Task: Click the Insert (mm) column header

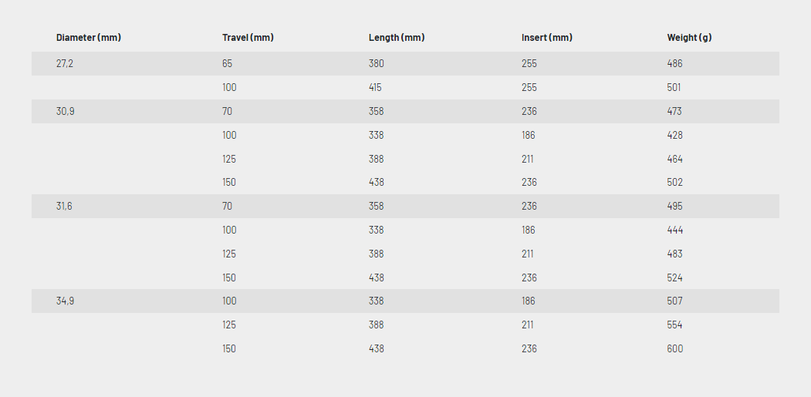Action: click(x=546, y=38)
